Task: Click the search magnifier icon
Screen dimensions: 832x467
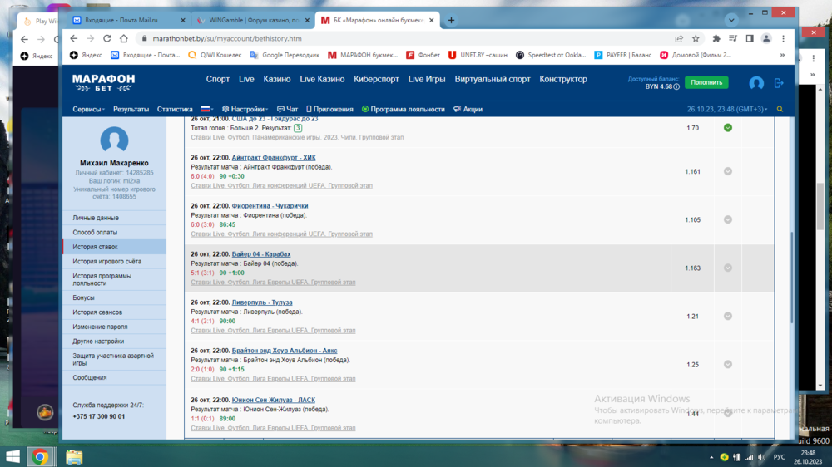Action: (x=780, y=109)
